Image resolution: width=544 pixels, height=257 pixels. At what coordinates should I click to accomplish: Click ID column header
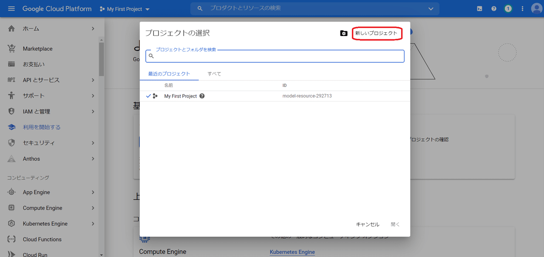pos(285,85)
